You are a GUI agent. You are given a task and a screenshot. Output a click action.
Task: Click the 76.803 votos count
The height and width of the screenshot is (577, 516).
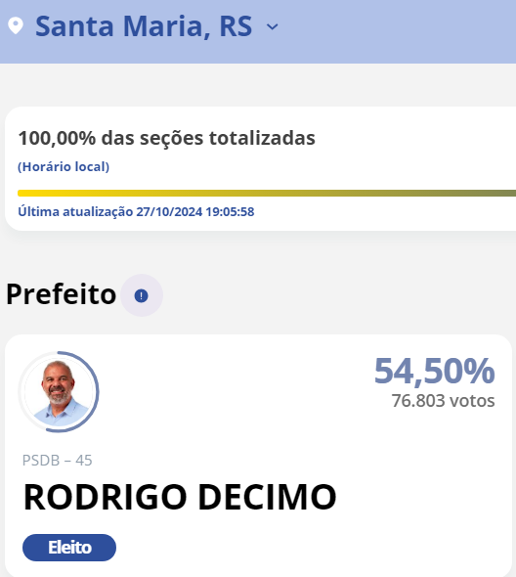(x=443, y=401)
